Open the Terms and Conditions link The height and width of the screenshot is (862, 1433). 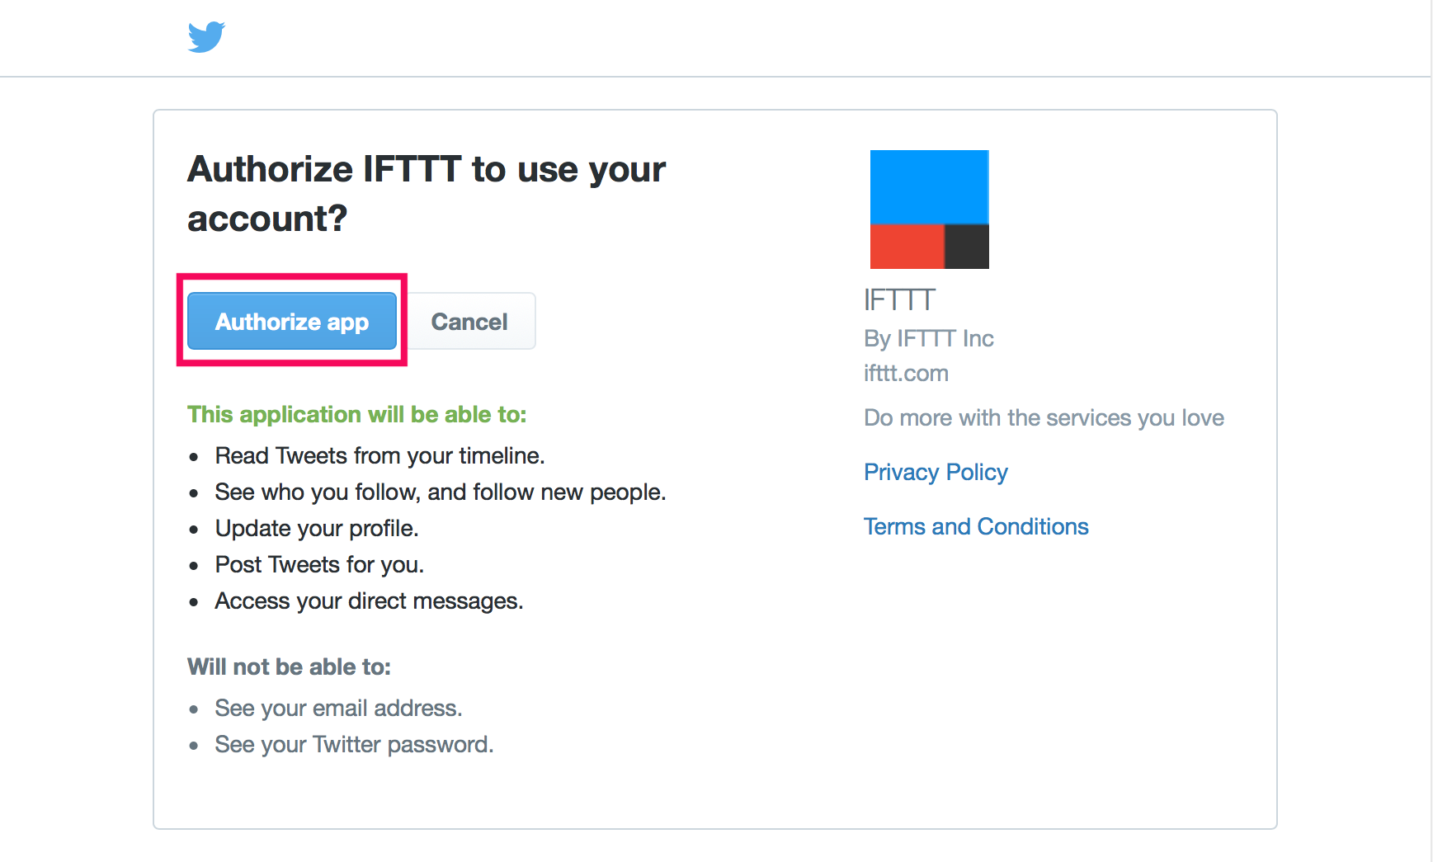coord(976,526)
